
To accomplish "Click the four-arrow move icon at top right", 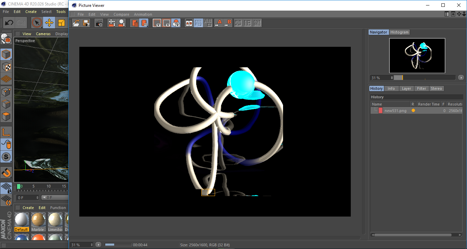I will [459, 14].
